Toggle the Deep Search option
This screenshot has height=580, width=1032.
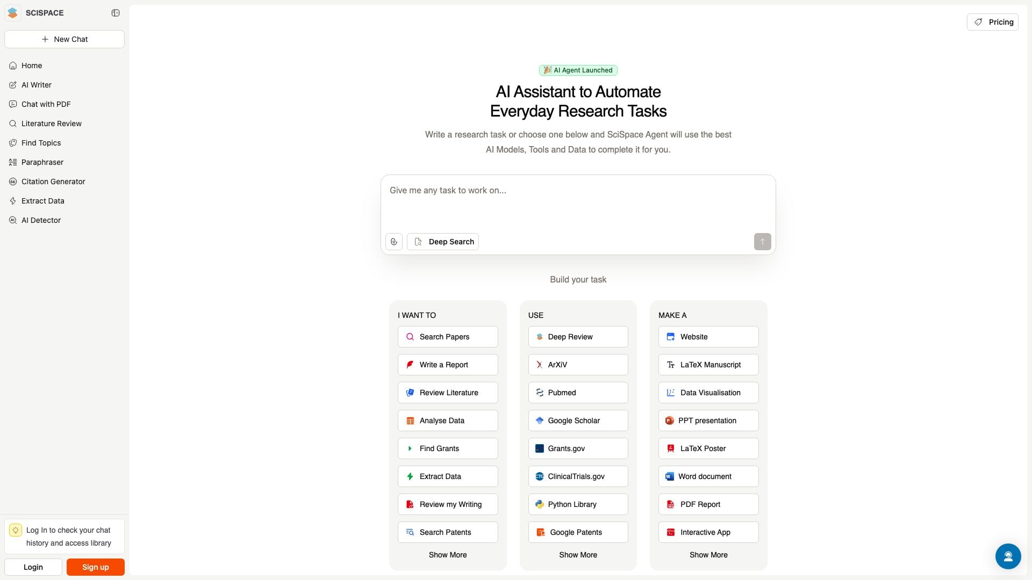pos(443,242)
